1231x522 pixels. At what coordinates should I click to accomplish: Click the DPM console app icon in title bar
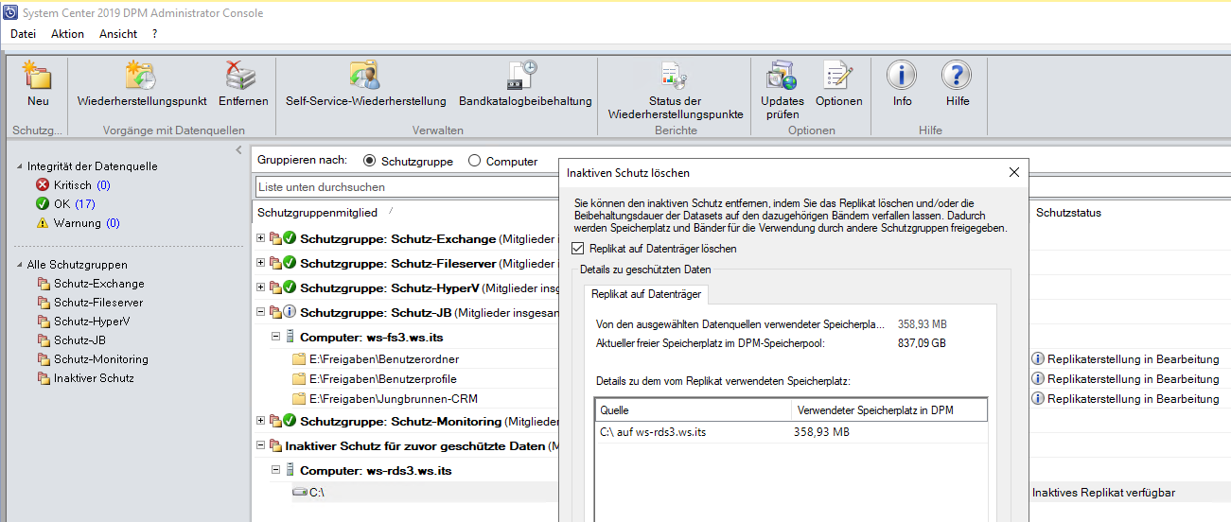click(9, 12)
